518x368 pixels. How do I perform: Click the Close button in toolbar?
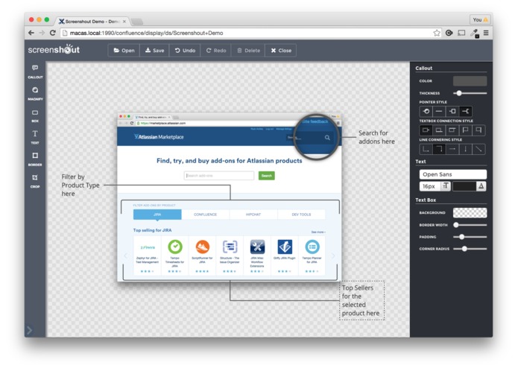pos(281,51)
